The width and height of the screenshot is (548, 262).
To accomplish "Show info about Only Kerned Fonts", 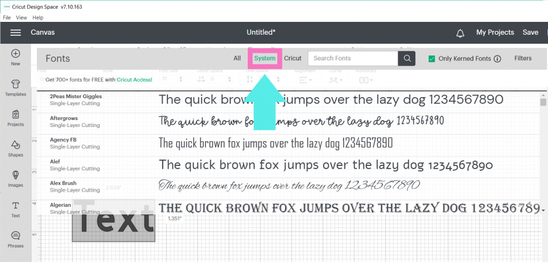I will coord(497,59).
